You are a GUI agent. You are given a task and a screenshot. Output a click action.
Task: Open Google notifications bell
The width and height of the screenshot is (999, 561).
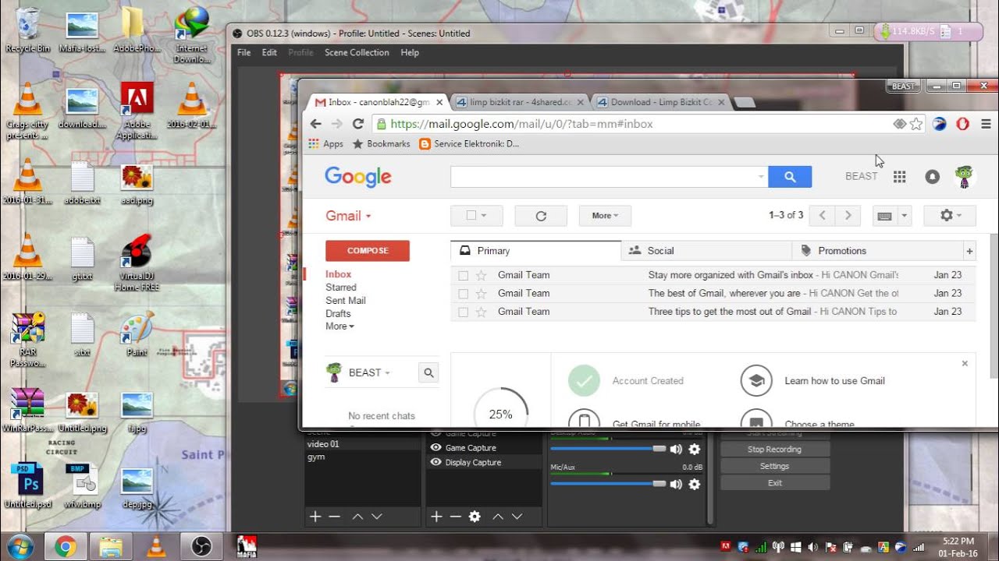[x=932, y=177]
